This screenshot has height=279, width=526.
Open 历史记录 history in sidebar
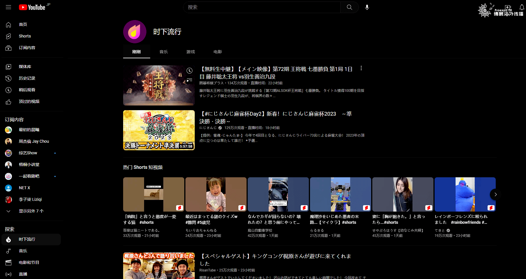(31, 78)
